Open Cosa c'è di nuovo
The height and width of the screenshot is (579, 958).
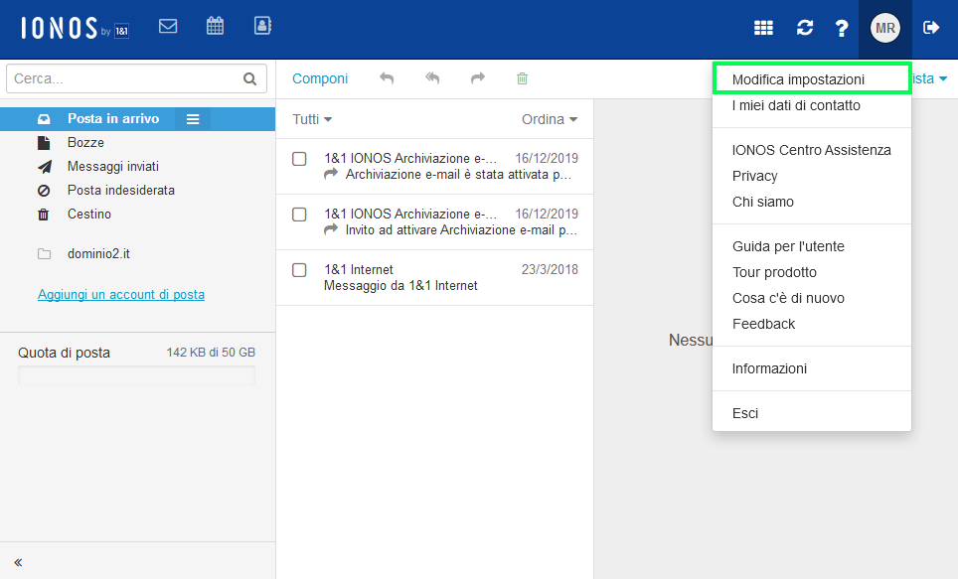(811, 298)
